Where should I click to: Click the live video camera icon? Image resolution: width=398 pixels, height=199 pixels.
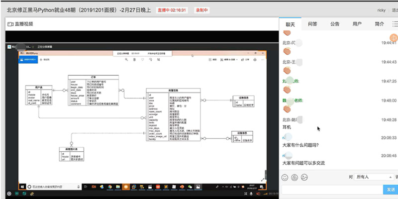10,23
